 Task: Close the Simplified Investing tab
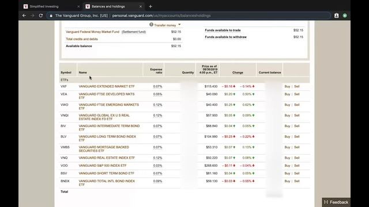[x=78, y=6]
